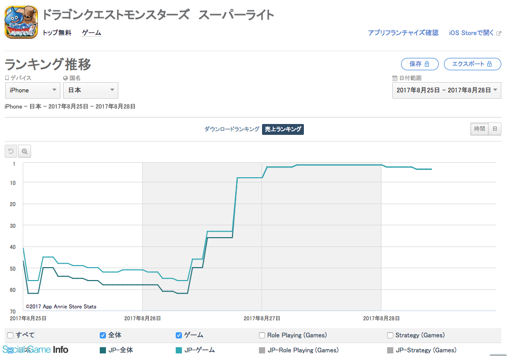Click the エクスポート button
The width and height of the screenshot is (507, 356).
click(x=472, y=64)
